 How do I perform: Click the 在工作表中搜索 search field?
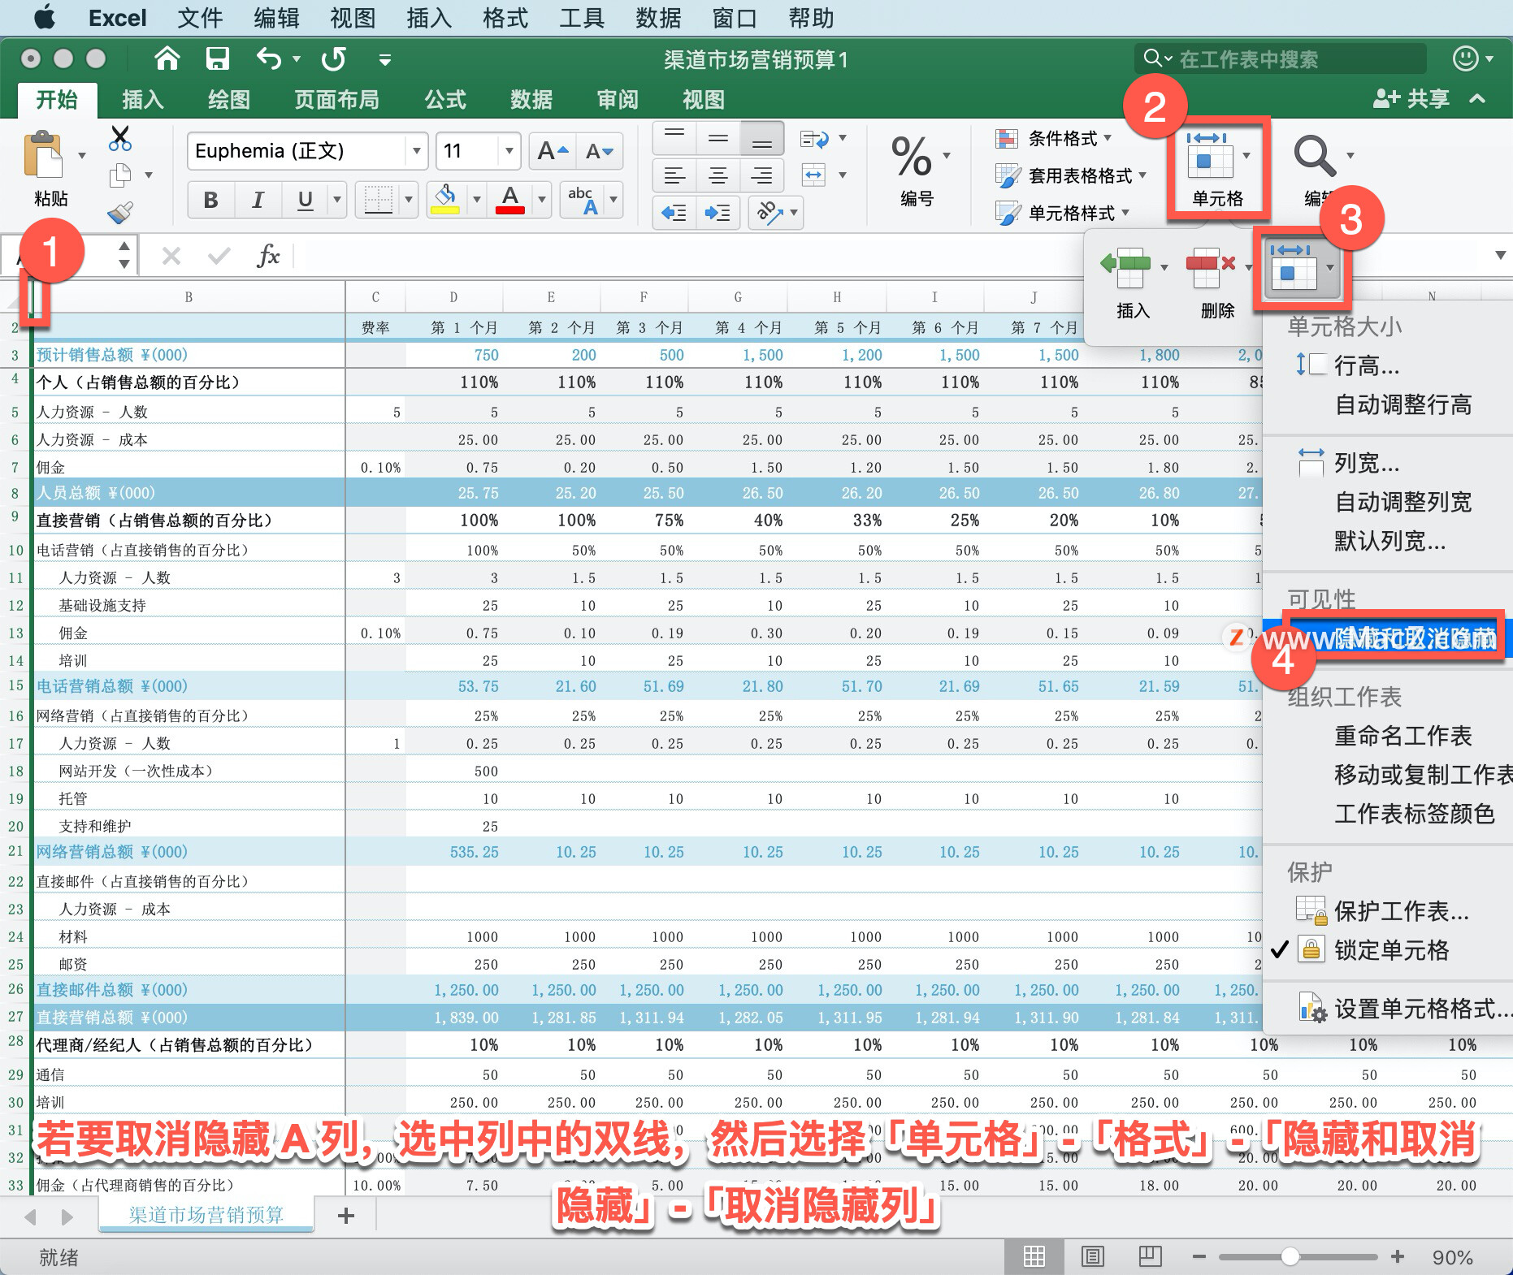click(x=1281, y=58)
